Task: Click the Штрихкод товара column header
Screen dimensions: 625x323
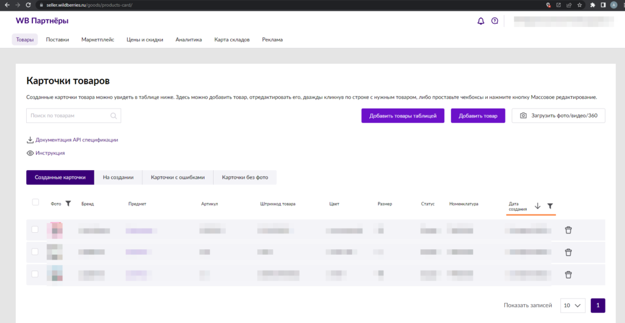Action: [x=278, y=204]
